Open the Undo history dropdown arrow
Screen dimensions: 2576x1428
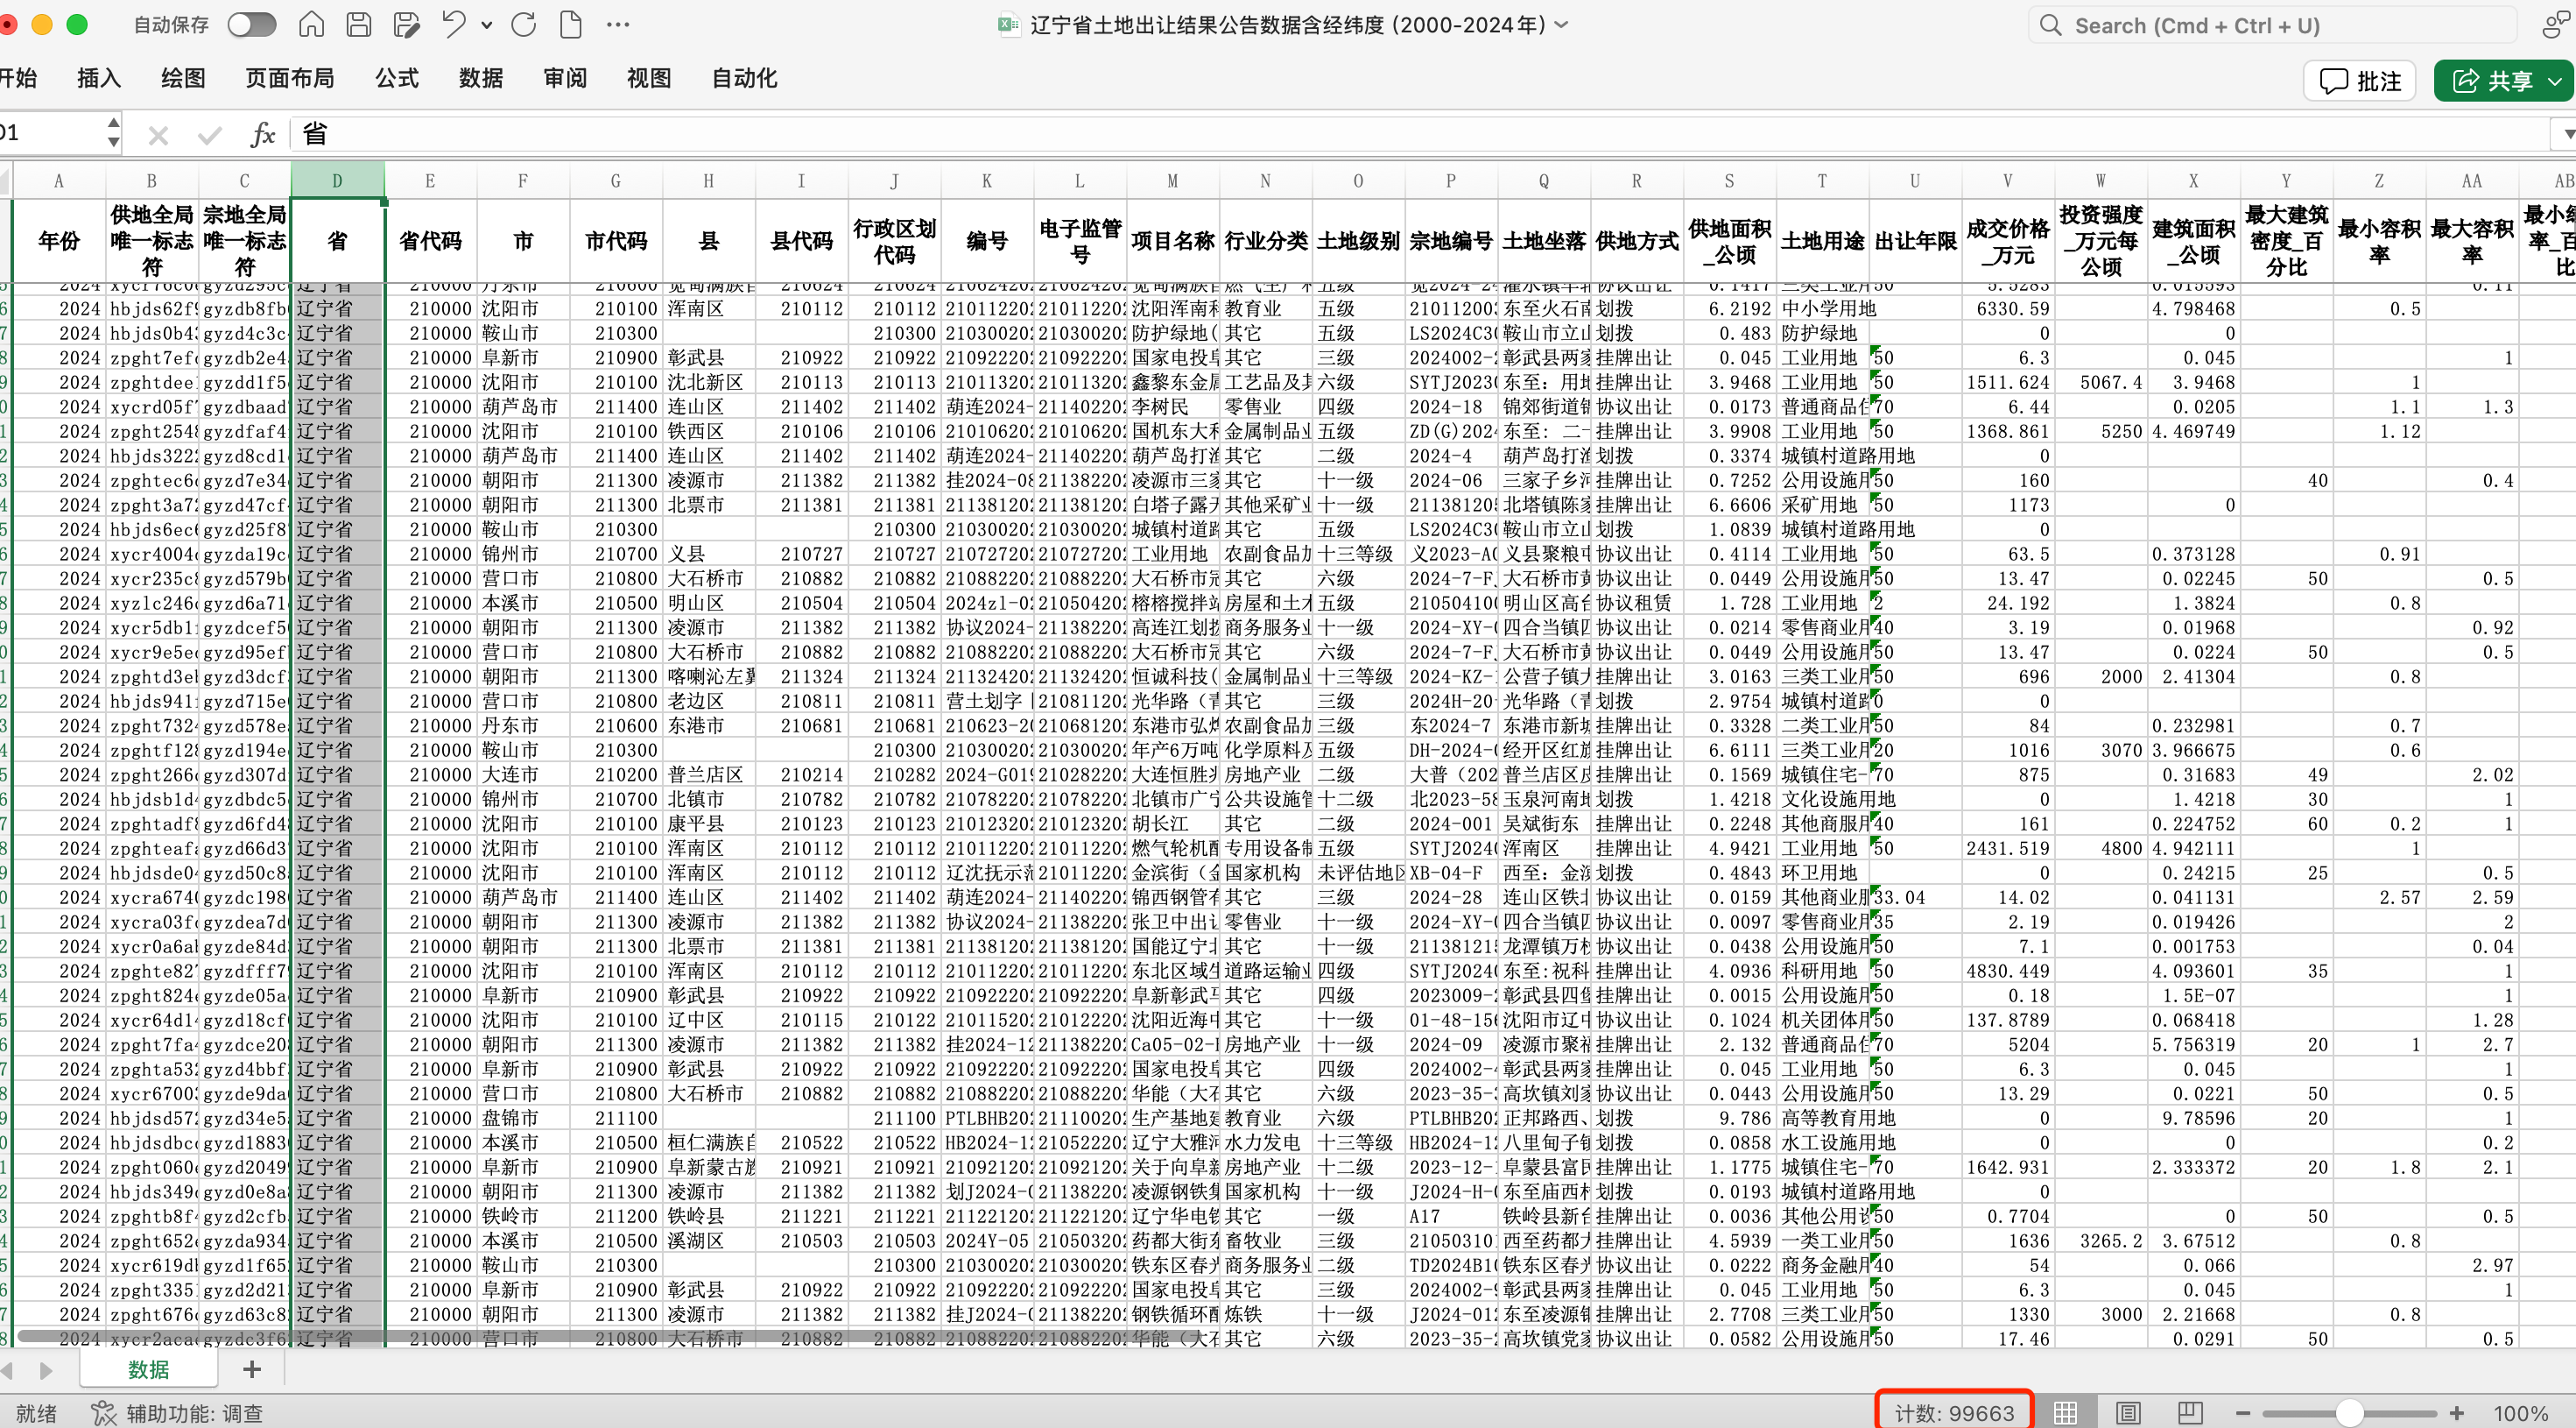pos(487,26)
